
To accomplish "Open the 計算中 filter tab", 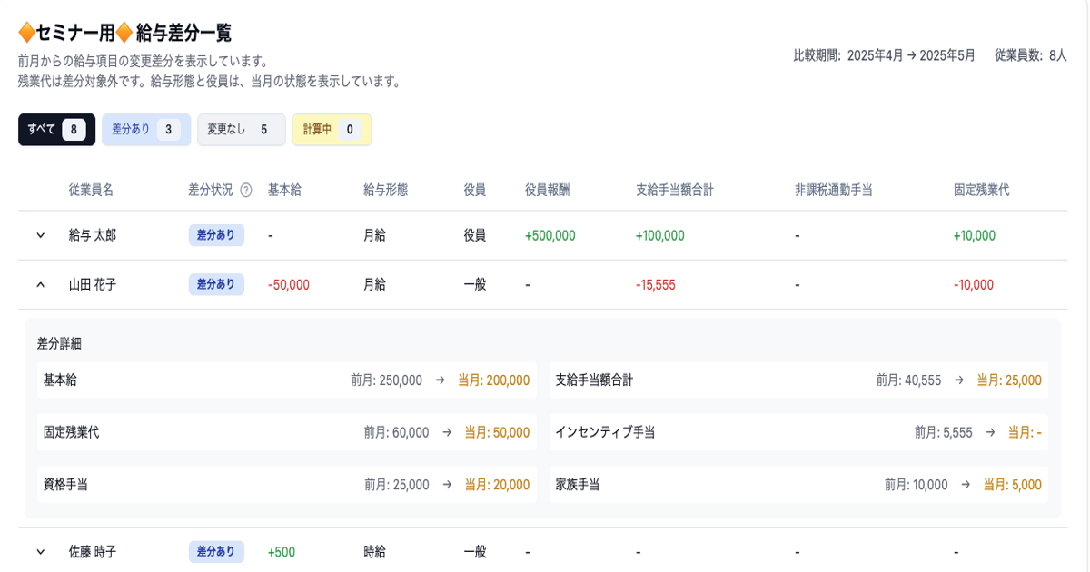I will 331,130.
